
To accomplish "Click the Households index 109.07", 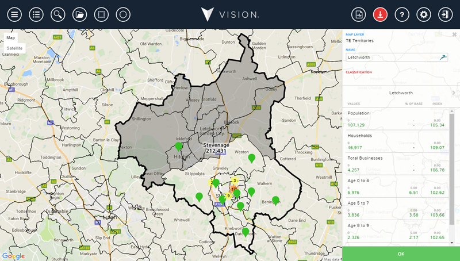I will (438, 148).
